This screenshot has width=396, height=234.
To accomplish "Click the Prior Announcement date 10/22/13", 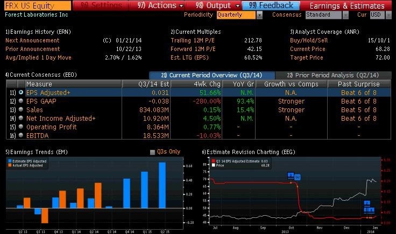I will click(x=129, y=49).
